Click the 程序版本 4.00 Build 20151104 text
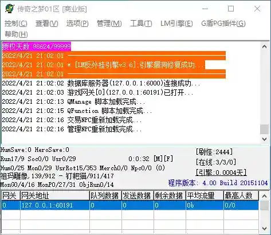271x235 pixels. click(218, 183)
